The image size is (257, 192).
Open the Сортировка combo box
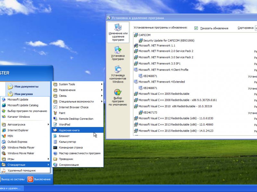(x=256, y=28)
